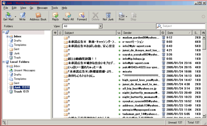This screenshot has height=126, width=207.
Task: Forward the selected message
Action: click(82, 17)
